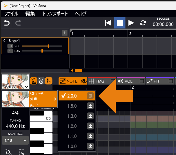Expand the Chis-A version submenu arrow
This screenshot has height=155, width=176.
coord(55,99)
